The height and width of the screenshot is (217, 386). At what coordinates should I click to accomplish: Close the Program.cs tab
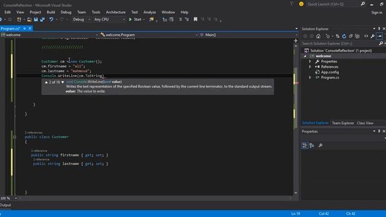(x=30, y=28)
